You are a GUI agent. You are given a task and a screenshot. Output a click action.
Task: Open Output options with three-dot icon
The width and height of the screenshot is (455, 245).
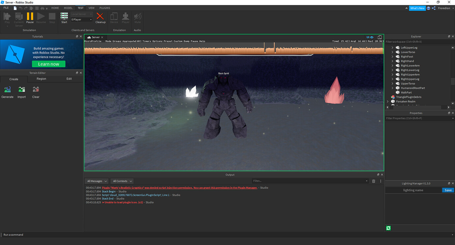pyautogui.click(x=380, y=181)
